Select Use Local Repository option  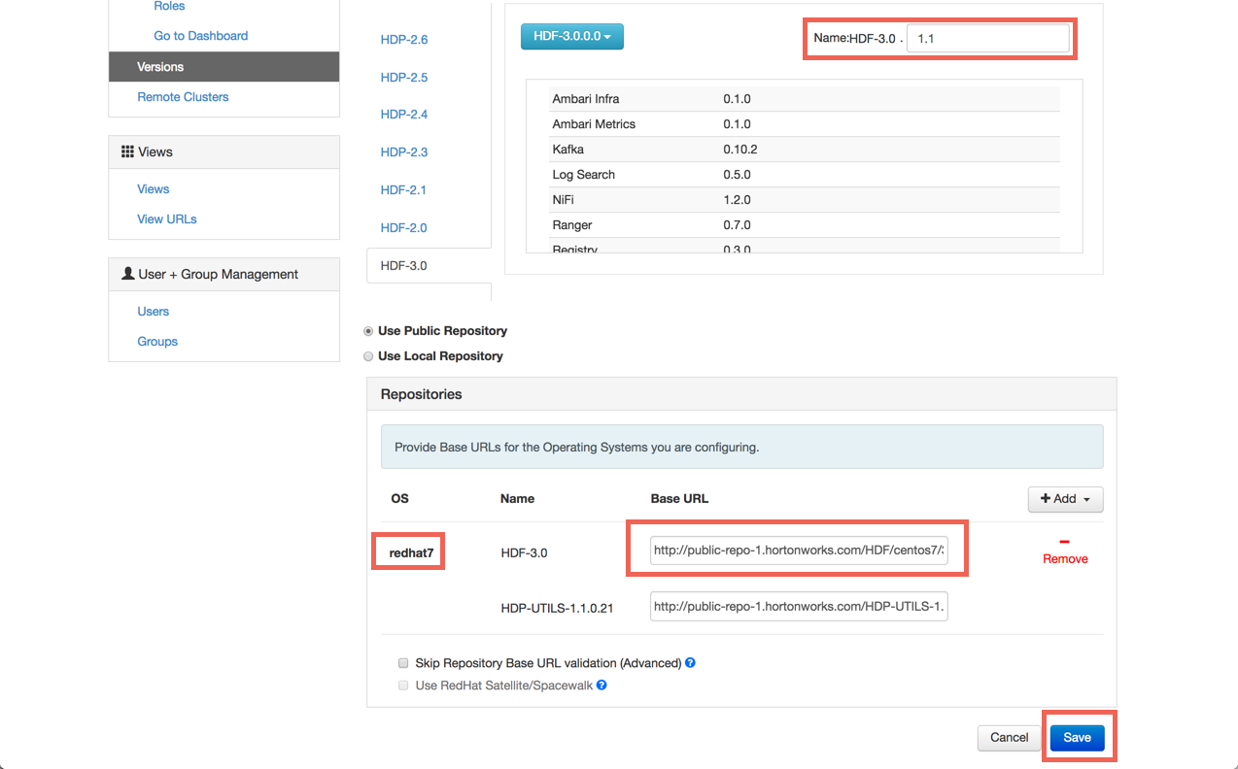[x=368, y=355]
